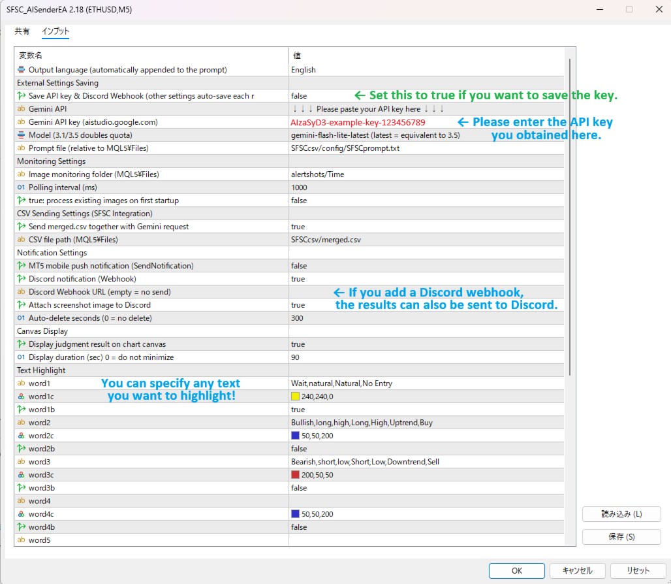
Task: Click the boolean icon of Send merged.csv row
Action: [21, 227]
